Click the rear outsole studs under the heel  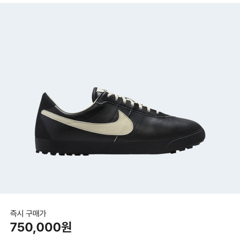coord(61,153)
